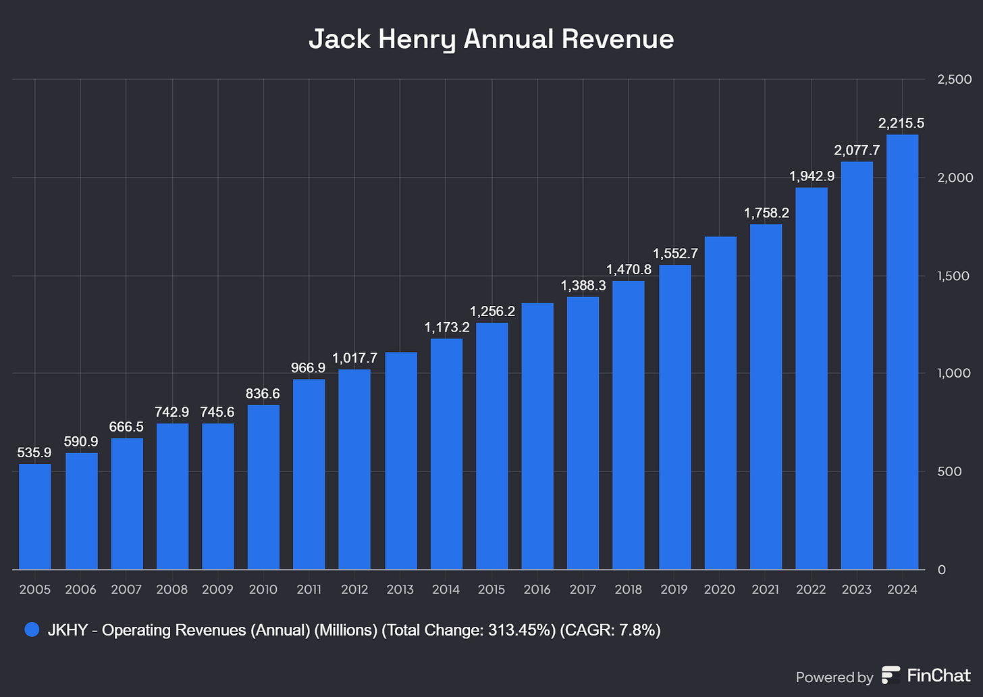Select the 2018 revenue bar
The image size is (983, 697).
click(629, 425)
